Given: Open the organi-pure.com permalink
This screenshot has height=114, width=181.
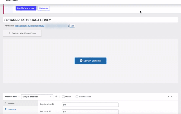Looking at the screenshot, I should coord(30,26).
